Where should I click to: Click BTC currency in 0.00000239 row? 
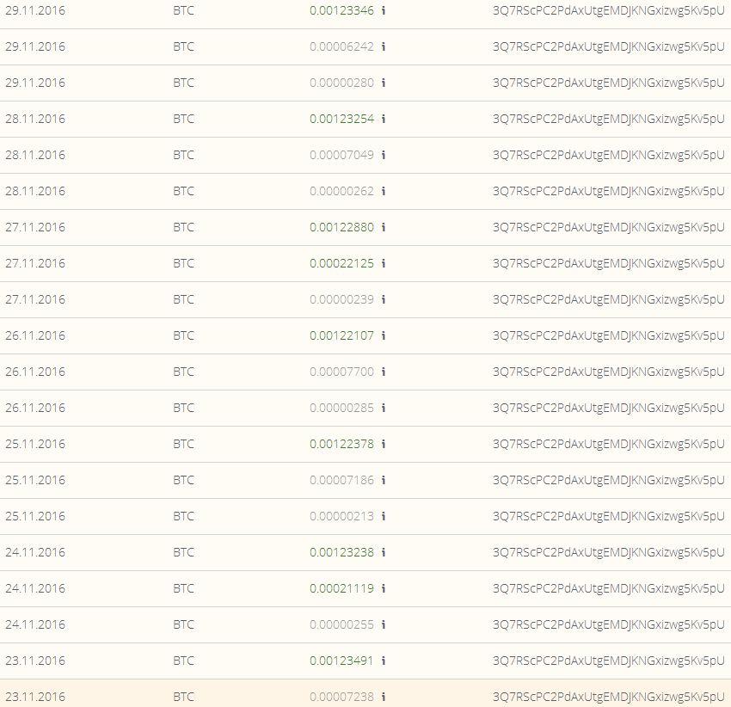(x=184, y=299)
